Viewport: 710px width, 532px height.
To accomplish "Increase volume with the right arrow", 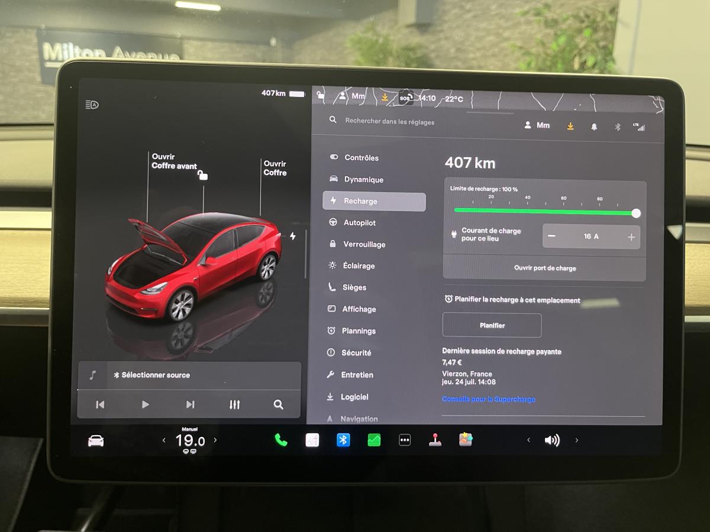I will coord(577,440).
